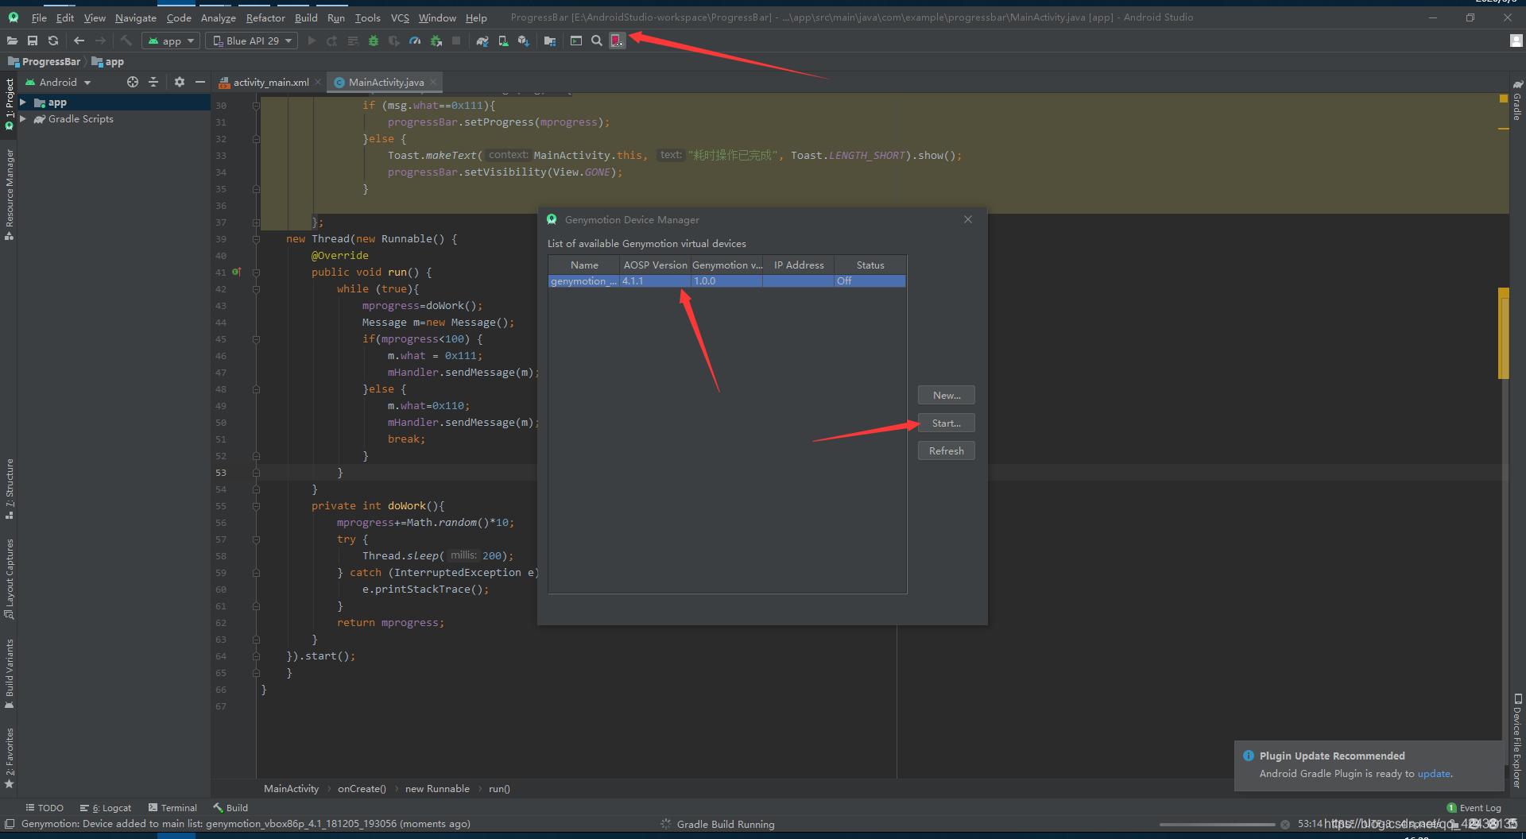Expand the app module tree node
This screenshot has height=839, width=1526.
[23, 102]
